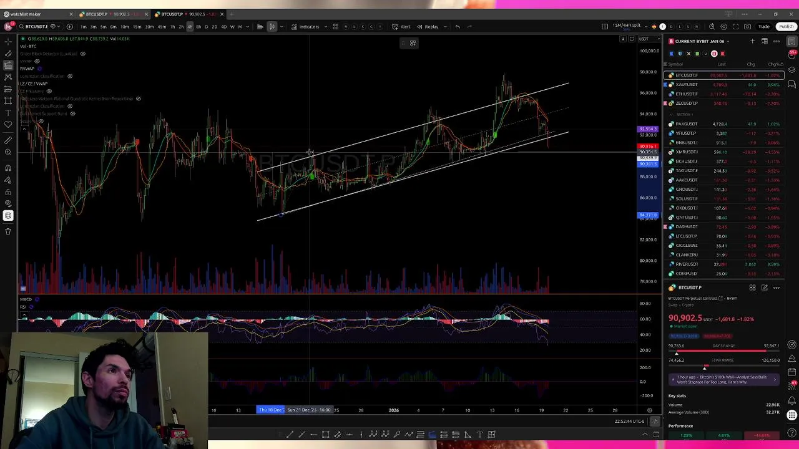Toggle visibility of VWAP indicator
Screen dimensions: 799x449
coord(37,61)
